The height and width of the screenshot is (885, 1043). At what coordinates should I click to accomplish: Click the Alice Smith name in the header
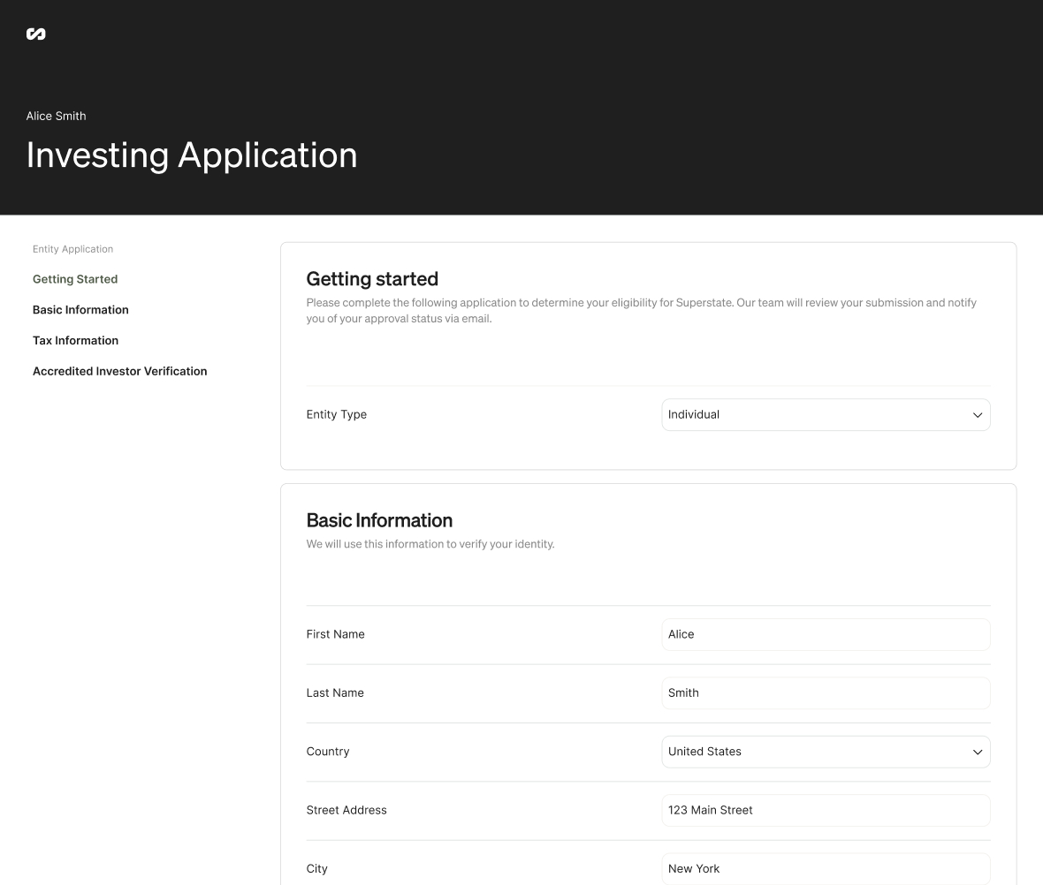[56, 116]
